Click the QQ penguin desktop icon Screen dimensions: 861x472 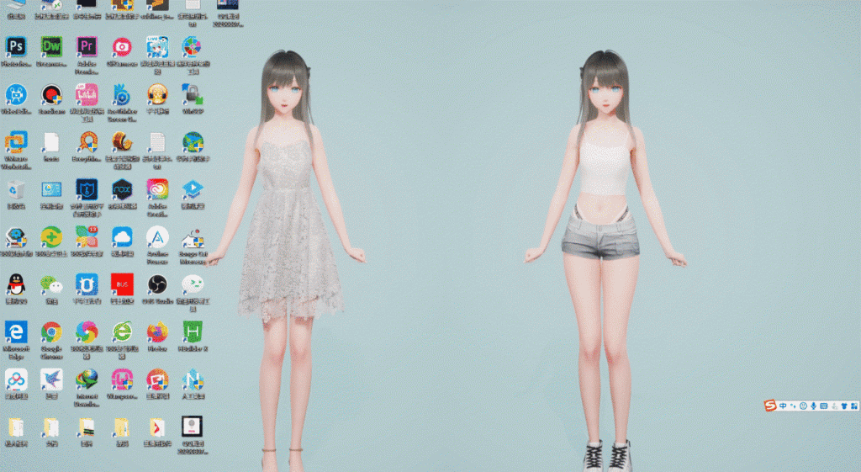pos(16,284)
